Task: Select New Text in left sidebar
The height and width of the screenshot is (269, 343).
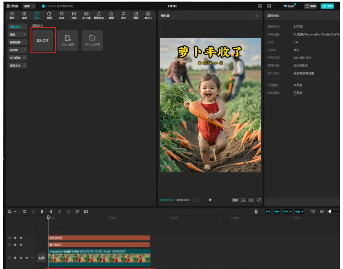Action: [x=17, y=27]
